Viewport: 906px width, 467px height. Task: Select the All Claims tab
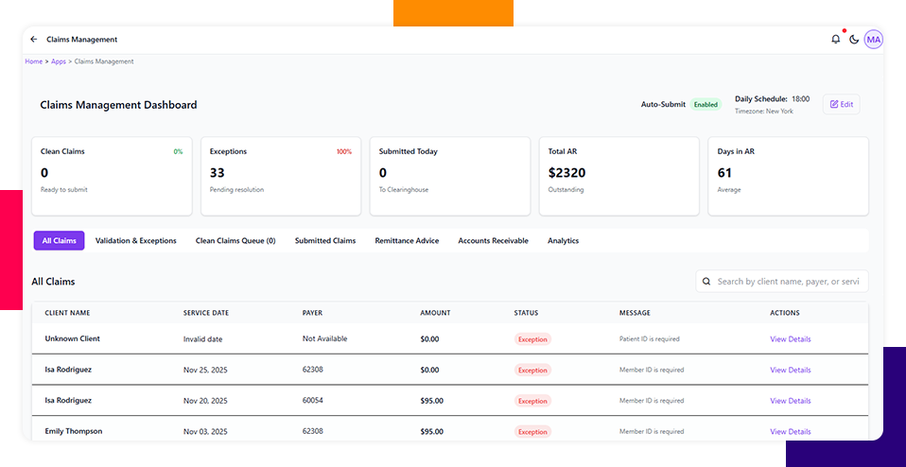[x=59, y=241]
